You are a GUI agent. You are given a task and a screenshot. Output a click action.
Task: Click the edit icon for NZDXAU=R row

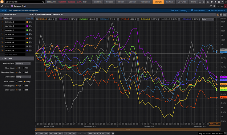[x=29, y=34]
